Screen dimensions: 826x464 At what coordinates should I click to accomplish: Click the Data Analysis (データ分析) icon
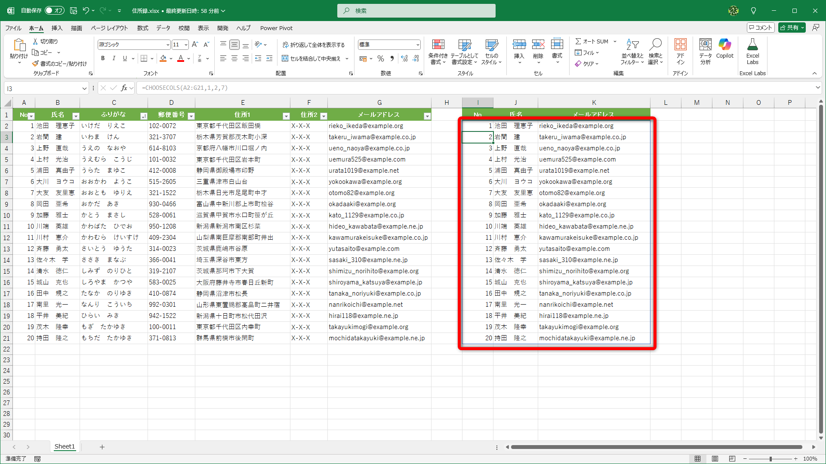(x=705, y=45)
